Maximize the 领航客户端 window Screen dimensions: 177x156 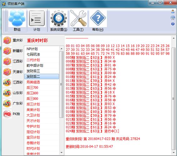pyautogui.click(x=160, y=3)
